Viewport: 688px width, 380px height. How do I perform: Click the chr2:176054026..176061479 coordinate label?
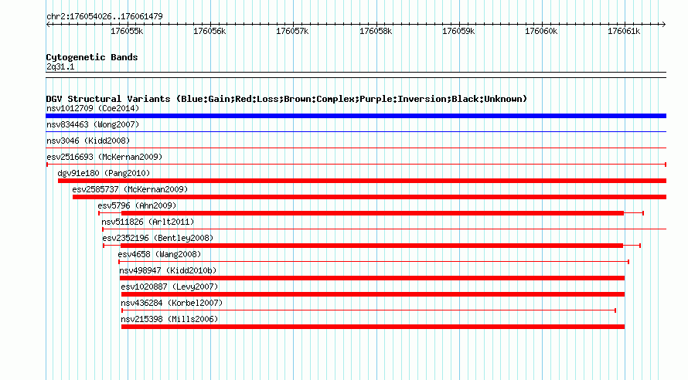coord(104,16)
